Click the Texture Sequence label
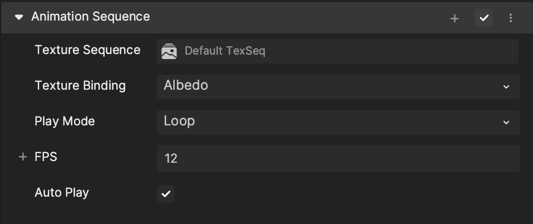The image size is (533, 224). pyautogui.click(x=88, y=50)
